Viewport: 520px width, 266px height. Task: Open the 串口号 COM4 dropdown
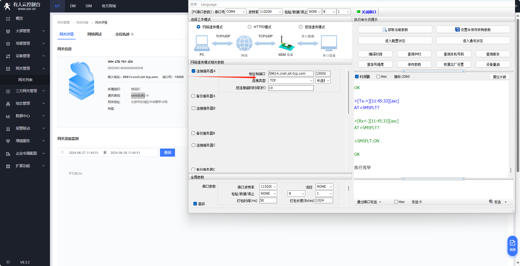pos(236,12)
